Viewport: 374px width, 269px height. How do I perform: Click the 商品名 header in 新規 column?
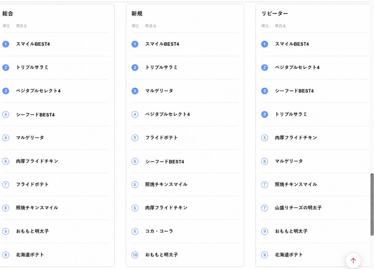(x=151, y=26)
